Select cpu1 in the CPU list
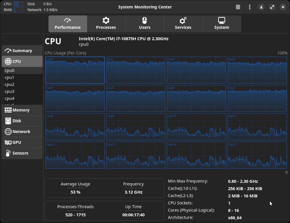 (9, 77)
